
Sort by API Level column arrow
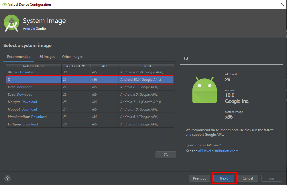click(83, 66)
